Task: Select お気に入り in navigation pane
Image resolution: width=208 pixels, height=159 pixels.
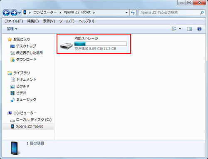Action: click(x=22, y=40)
